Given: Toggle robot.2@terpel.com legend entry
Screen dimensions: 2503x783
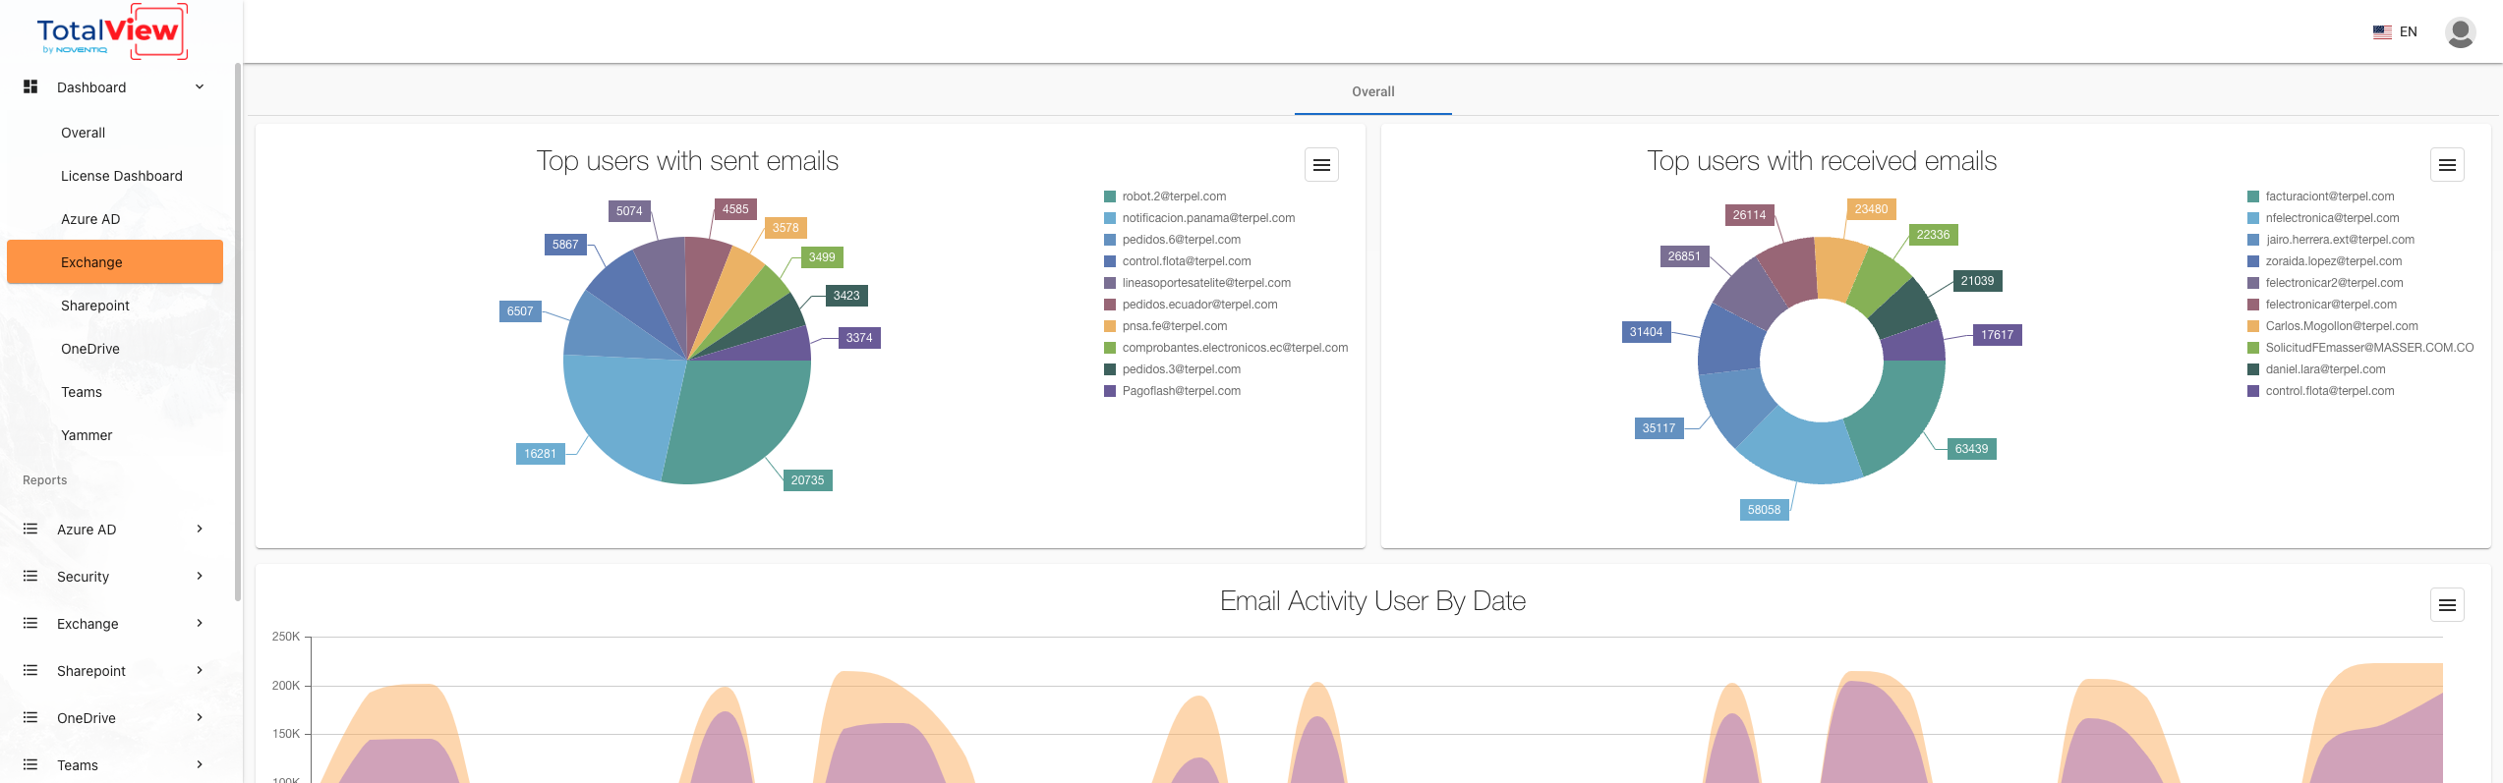Looking at the screenshot, I should (x=1165, y=196).
